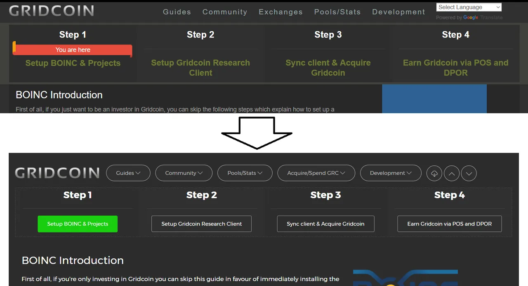Click the Step 2 heading in new layout
Viewport: 528px width, 286px height.
click(201, 195)
